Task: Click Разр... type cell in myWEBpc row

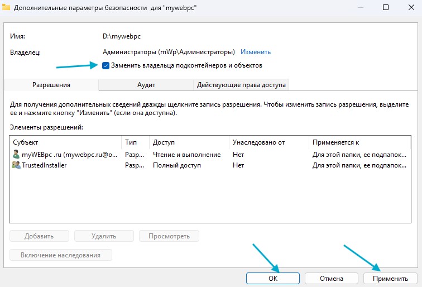Action: coord(135,155)
